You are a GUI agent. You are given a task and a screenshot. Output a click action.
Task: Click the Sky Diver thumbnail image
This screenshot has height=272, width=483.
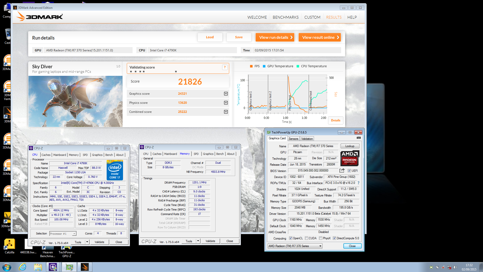point(75,101)
